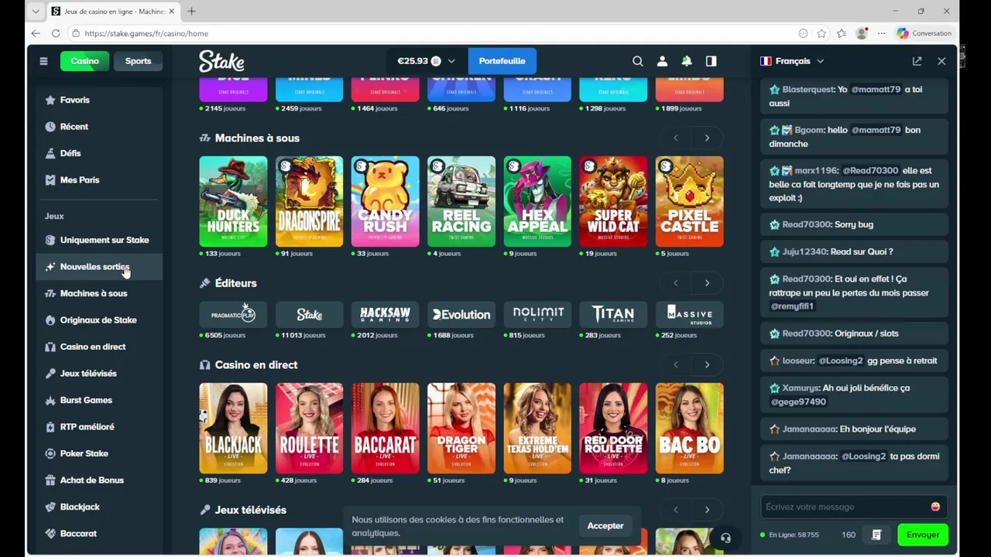Click the Portefeuille button
This screenshot has width=991, height=557.
tap(502, 61)
